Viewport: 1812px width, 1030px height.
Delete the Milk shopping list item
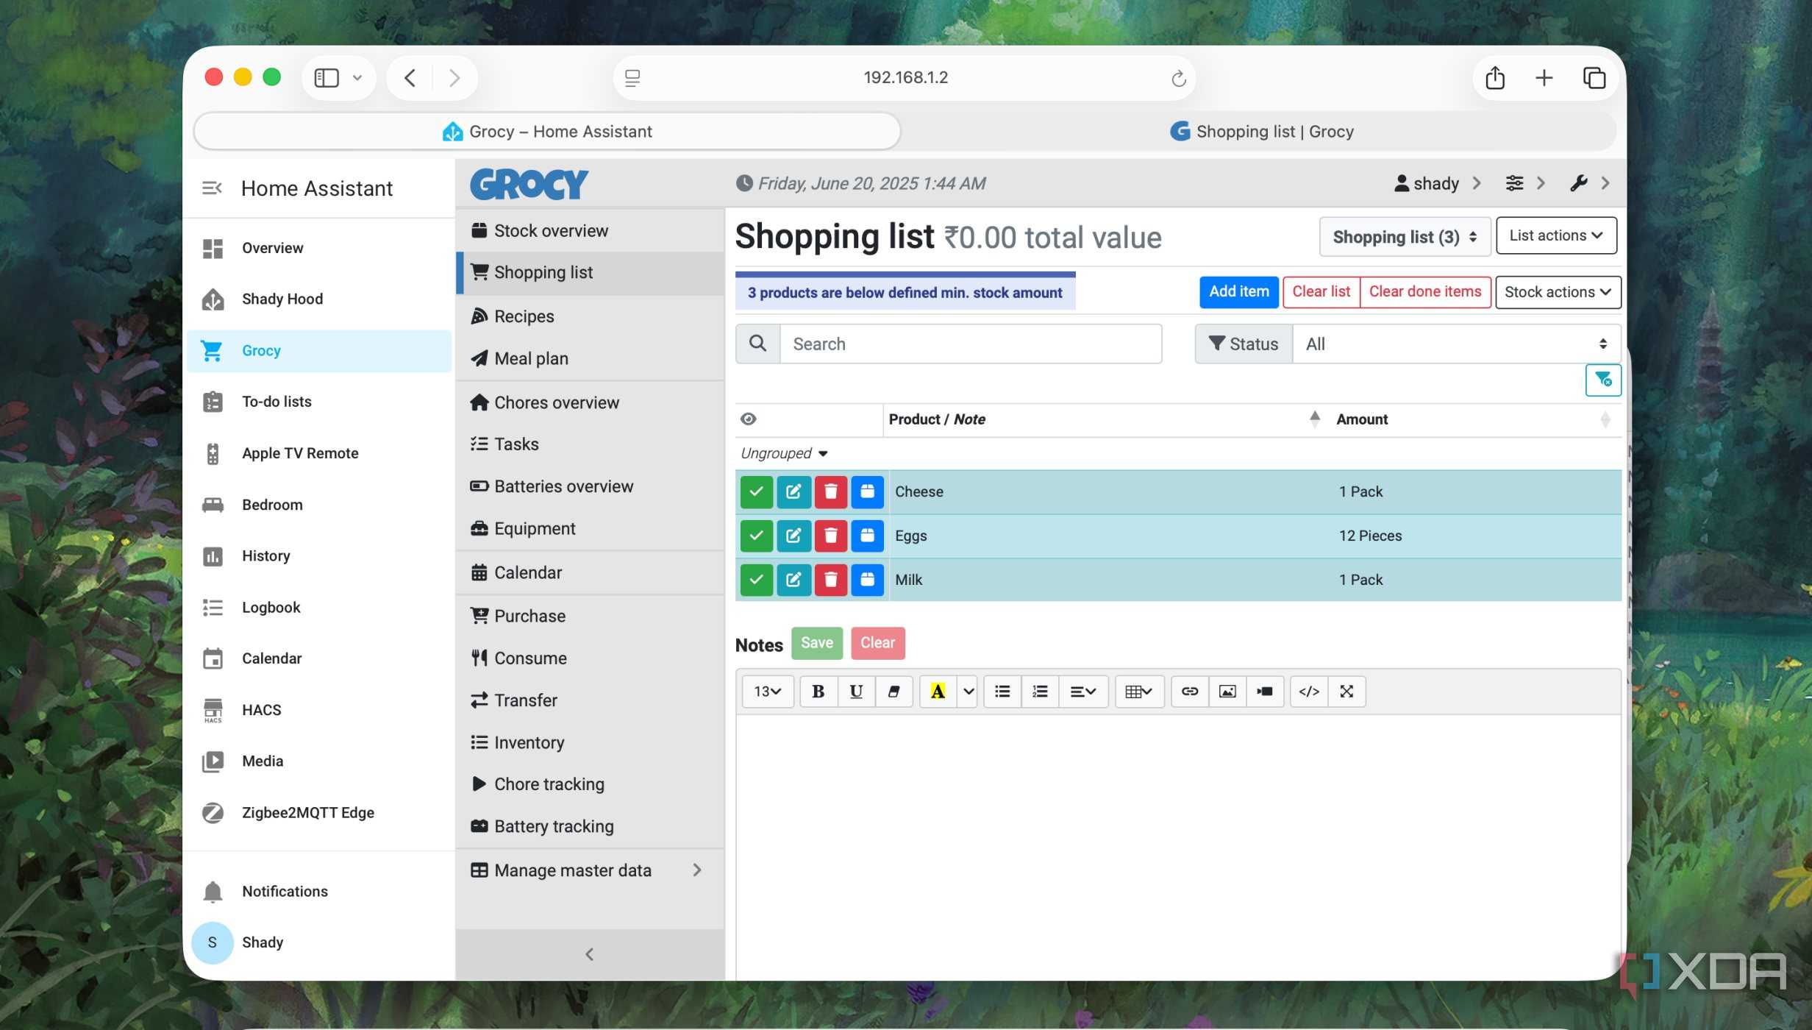coord(830,580)
